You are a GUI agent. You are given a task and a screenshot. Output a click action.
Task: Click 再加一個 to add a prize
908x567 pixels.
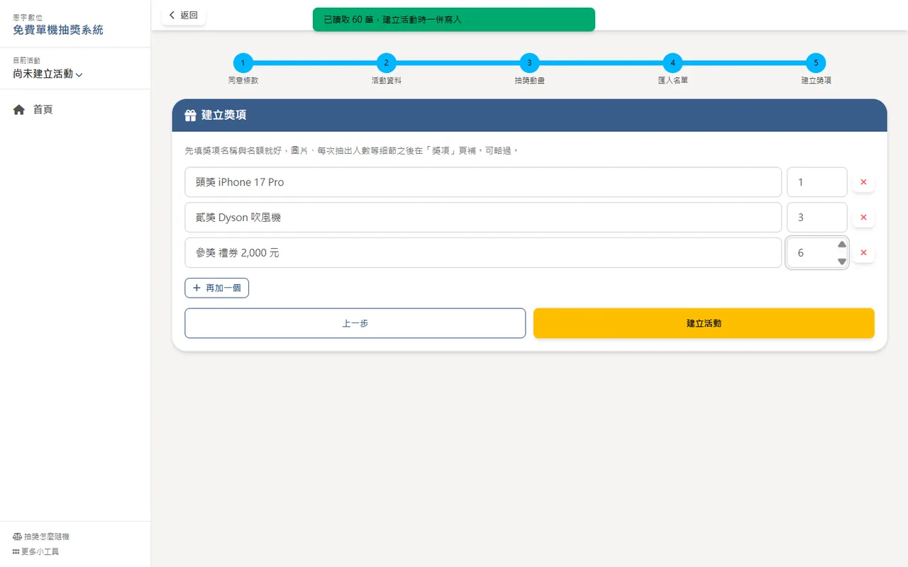pos(217,288)
